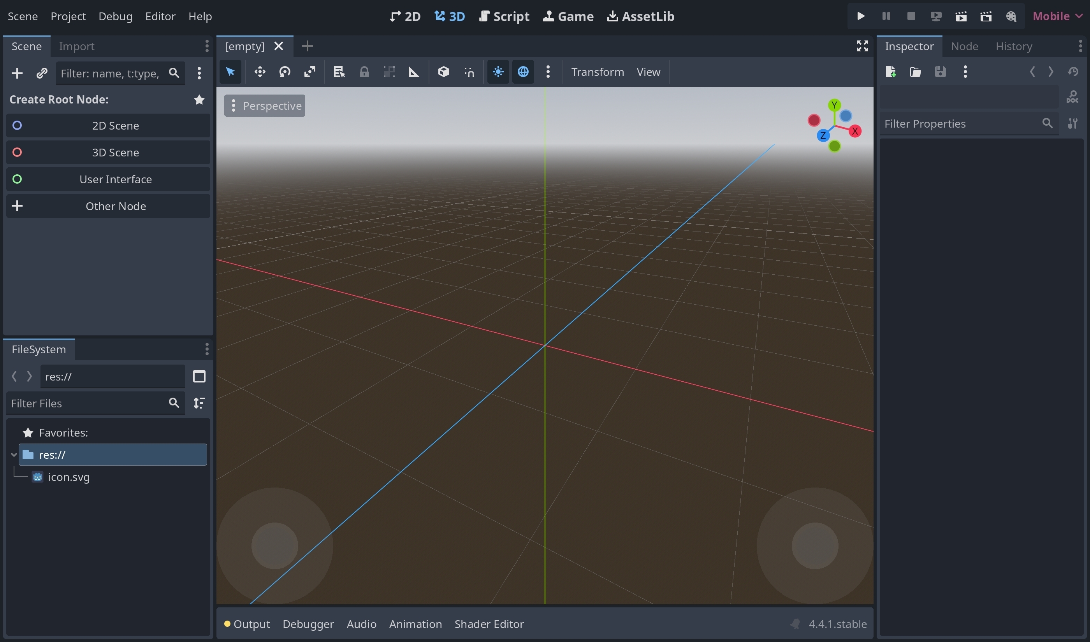Switch to the Import tab
The height and width of the screenshot is (642, 1090).
pyautogui.click(x=77, y=46)
